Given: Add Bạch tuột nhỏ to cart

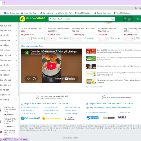Looking at the screenshot, I should [89, 38].
